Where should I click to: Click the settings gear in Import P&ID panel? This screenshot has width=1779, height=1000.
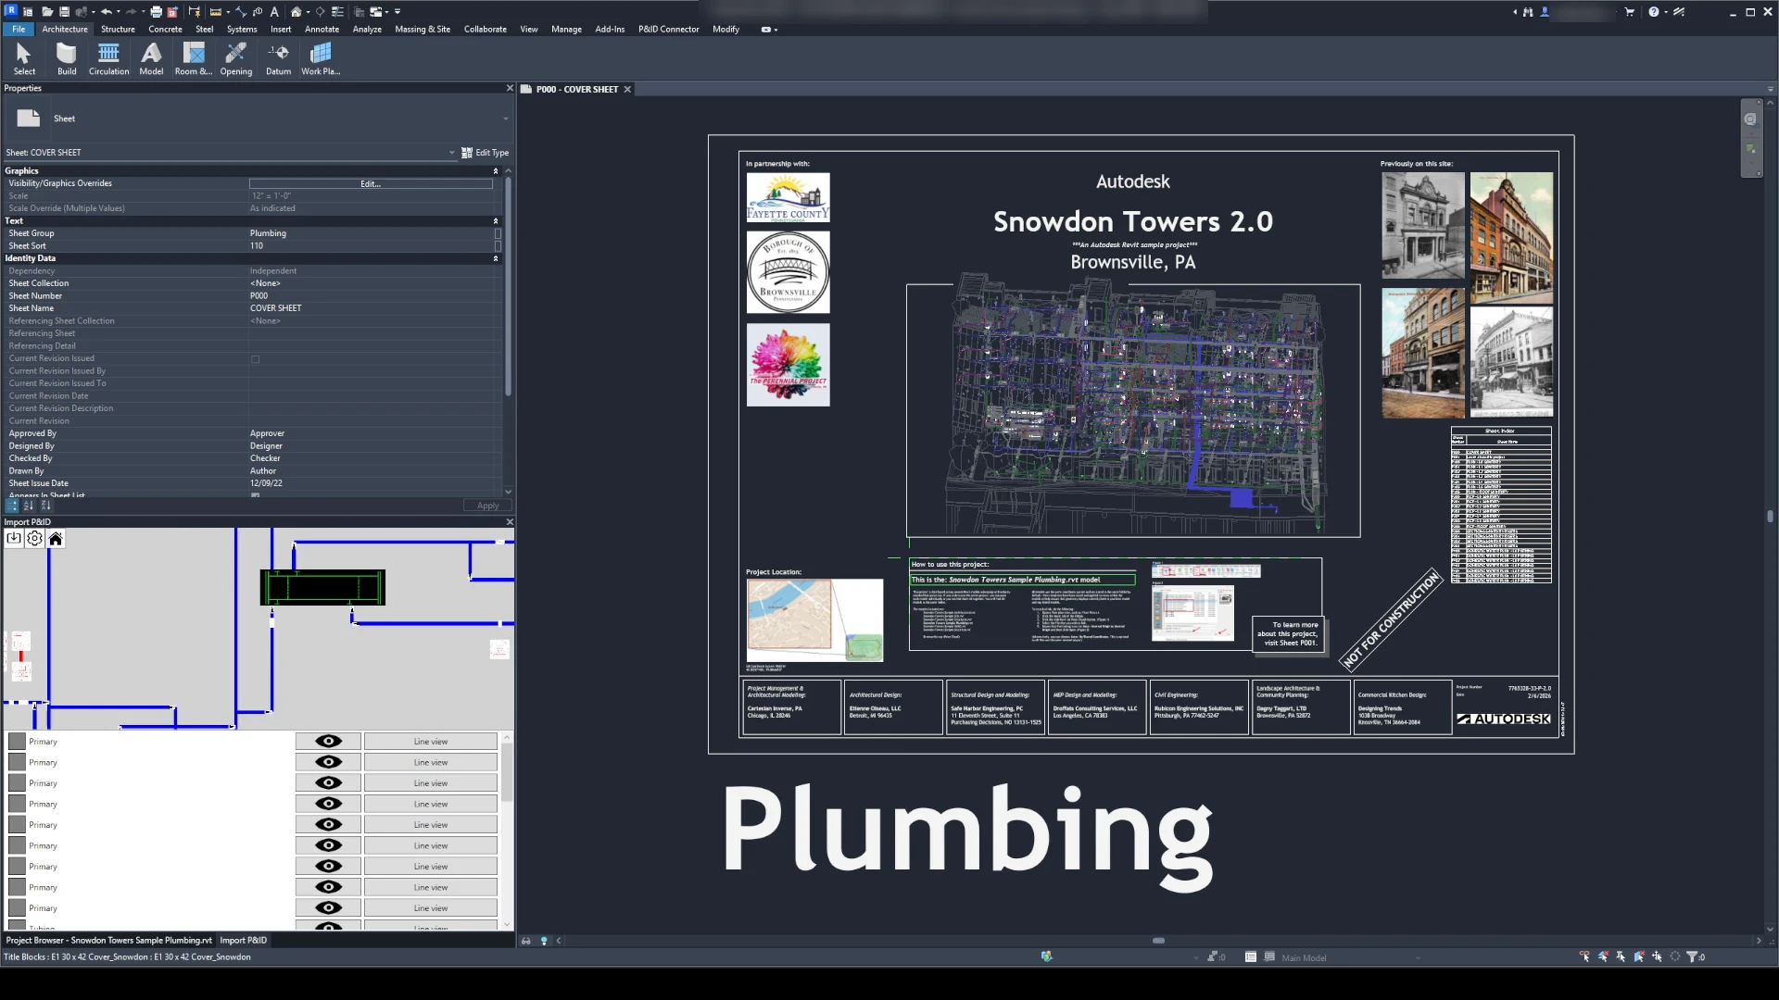click(x=34, y=538)
